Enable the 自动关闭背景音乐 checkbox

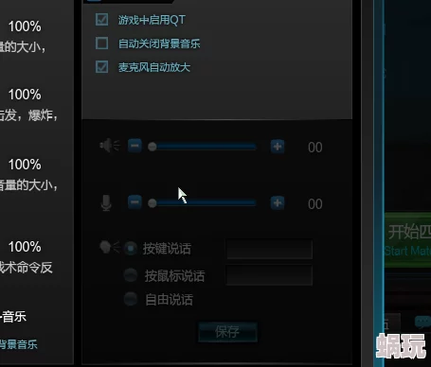[x=101, y=44]
